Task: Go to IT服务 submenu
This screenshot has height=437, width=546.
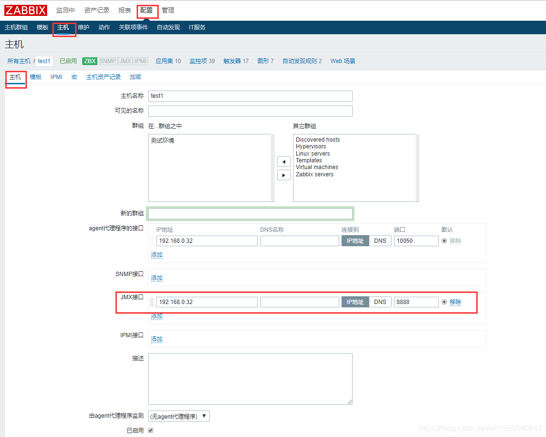Action: 197,27
